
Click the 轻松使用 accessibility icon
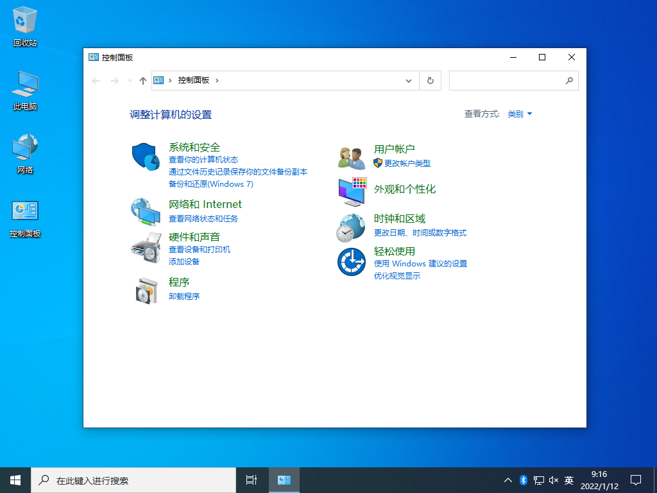[351, 262]
